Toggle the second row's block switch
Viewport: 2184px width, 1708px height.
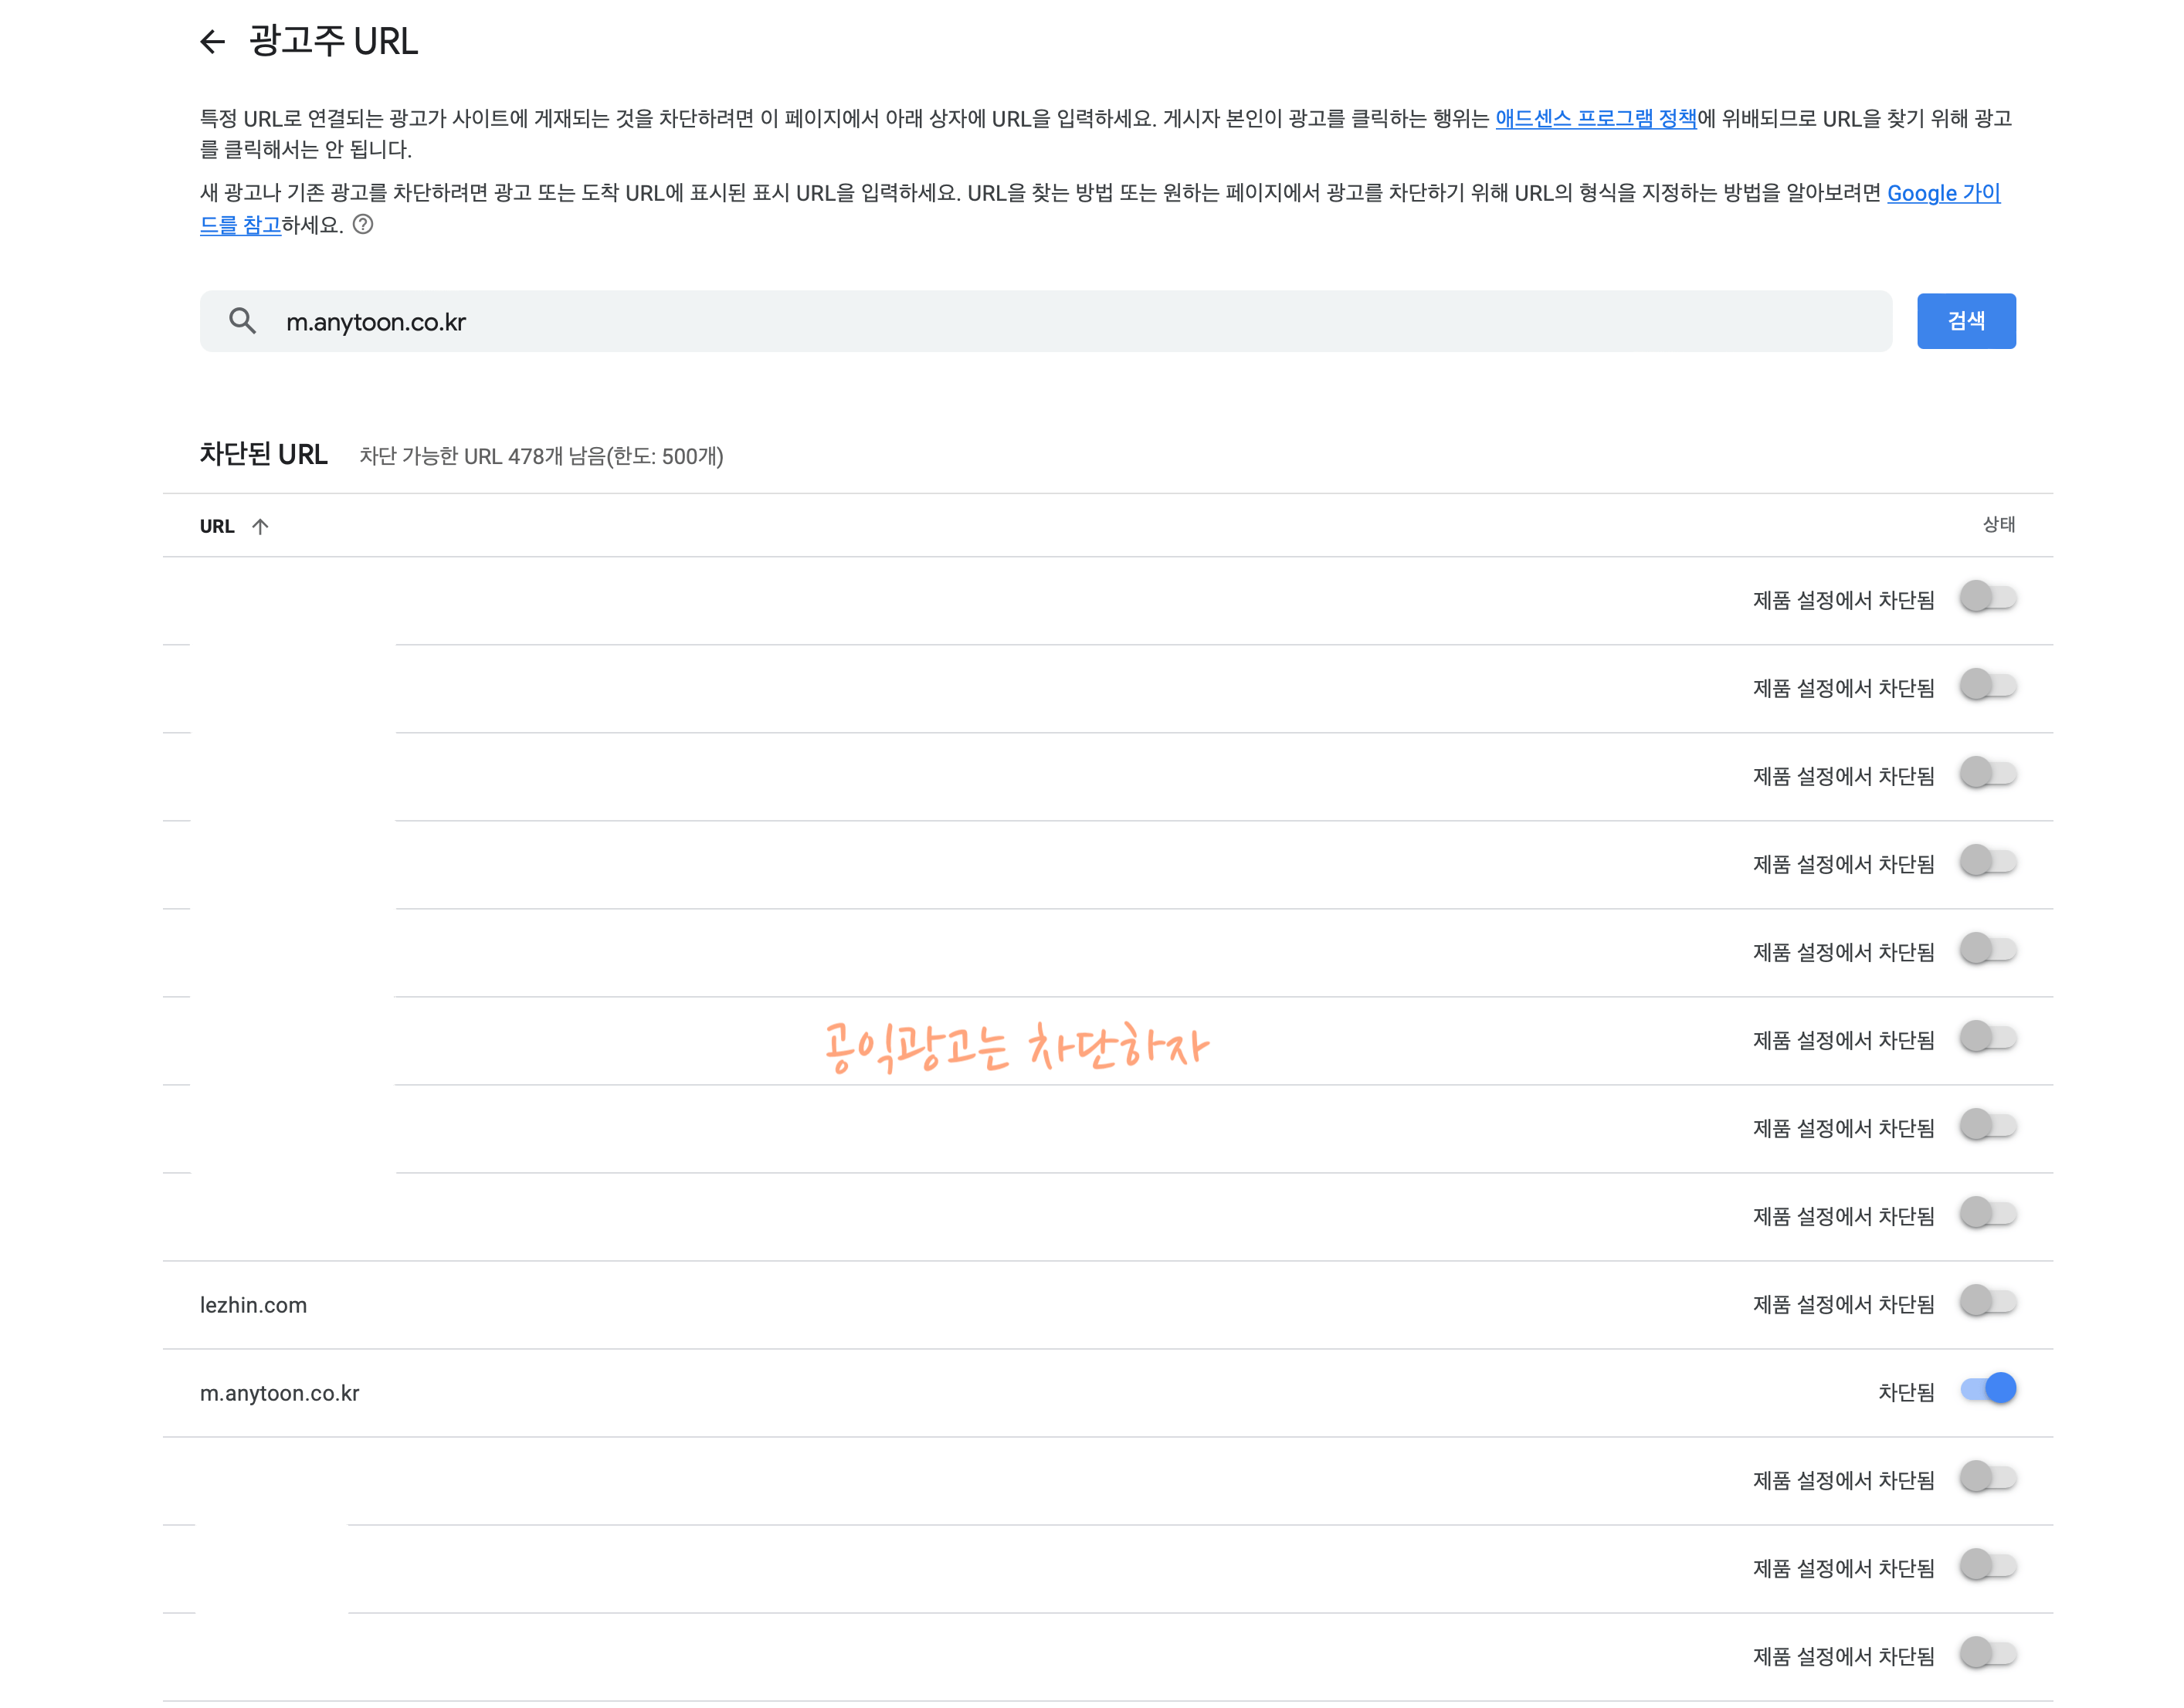point(1988,685)
